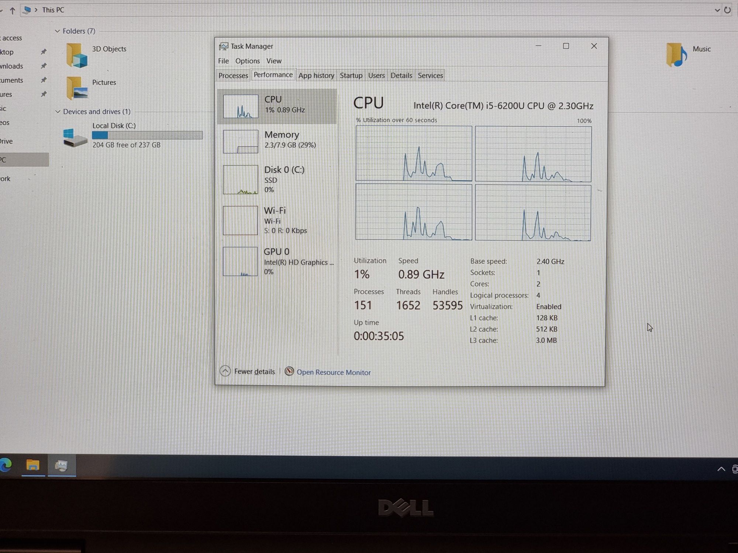The height and width of the screenshot is (553, 738).
Task: Open the Details tab
Action: 401,76
